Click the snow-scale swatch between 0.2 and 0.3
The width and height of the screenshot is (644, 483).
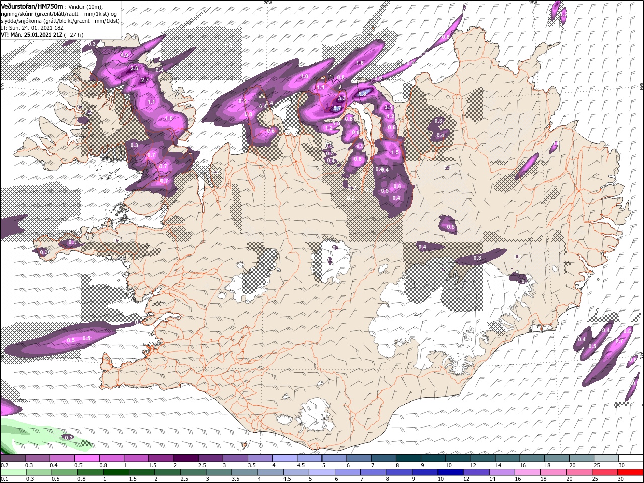[x=13, y=458]
